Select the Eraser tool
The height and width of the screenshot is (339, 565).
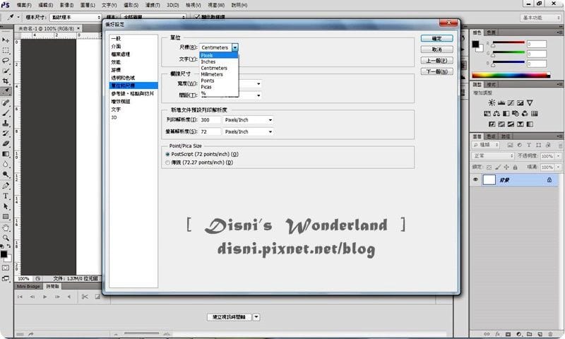tap(6, 144)
